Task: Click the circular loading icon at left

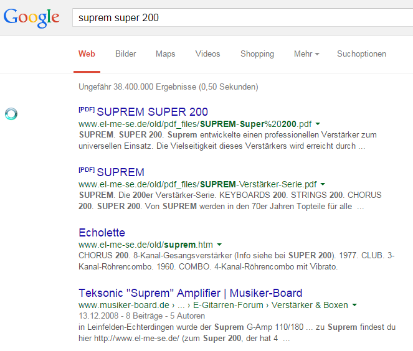Action: click(x=11, y=113)
